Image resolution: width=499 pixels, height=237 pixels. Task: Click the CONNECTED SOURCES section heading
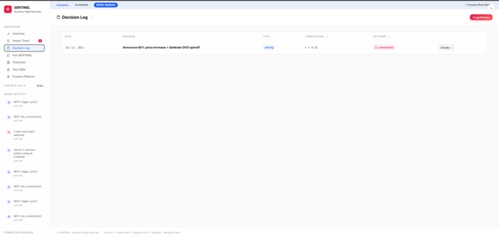click(19, 233)
